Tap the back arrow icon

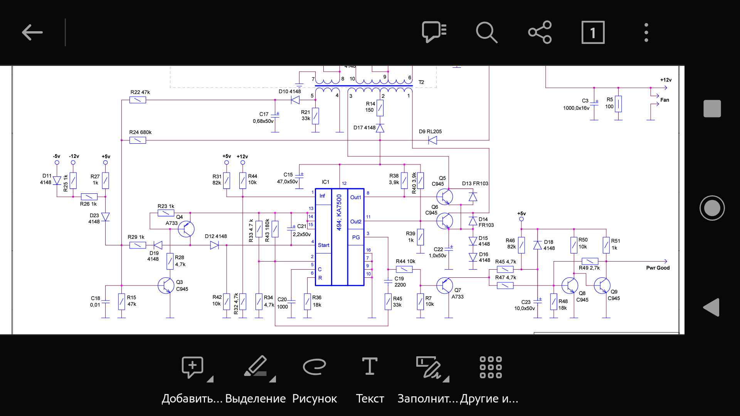[x=32, y=32]
